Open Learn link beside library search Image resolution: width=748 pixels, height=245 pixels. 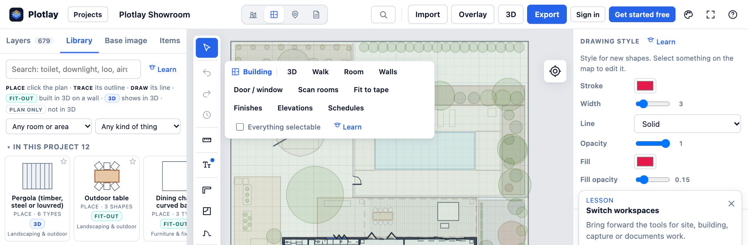(x=163, y=69)
